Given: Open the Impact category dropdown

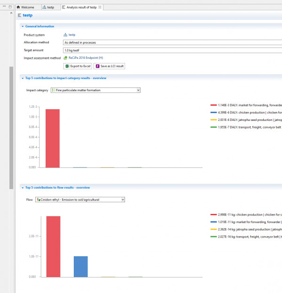Looking at the screenshot, I should pyautogui.click(x=95, y=90).
